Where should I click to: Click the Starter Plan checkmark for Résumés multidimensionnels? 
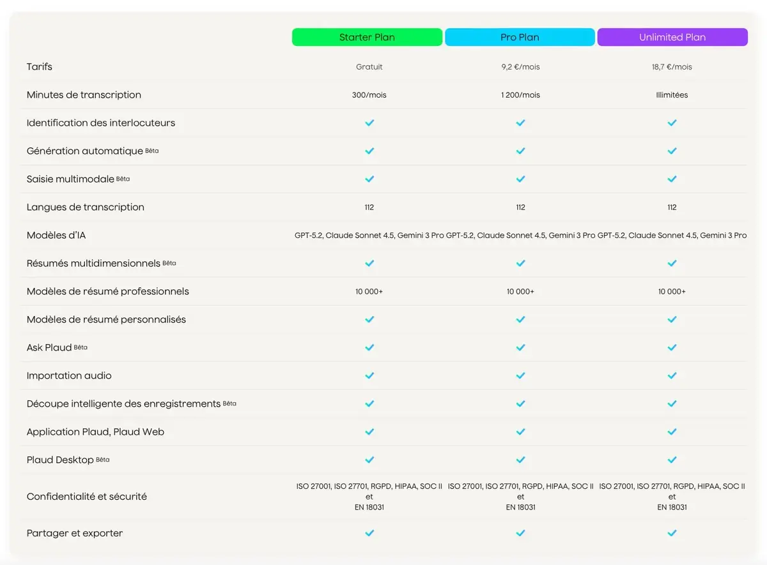coord(369,263)
